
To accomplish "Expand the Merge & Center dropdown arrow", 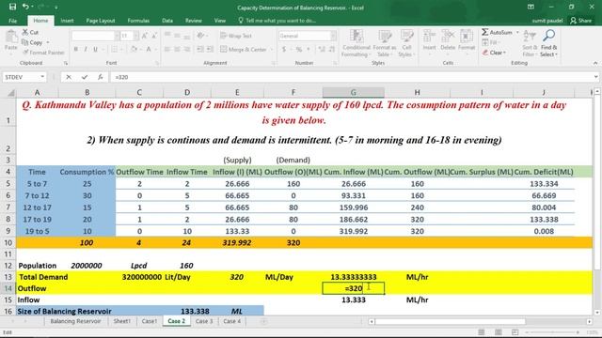I will [x=272, y=49].
